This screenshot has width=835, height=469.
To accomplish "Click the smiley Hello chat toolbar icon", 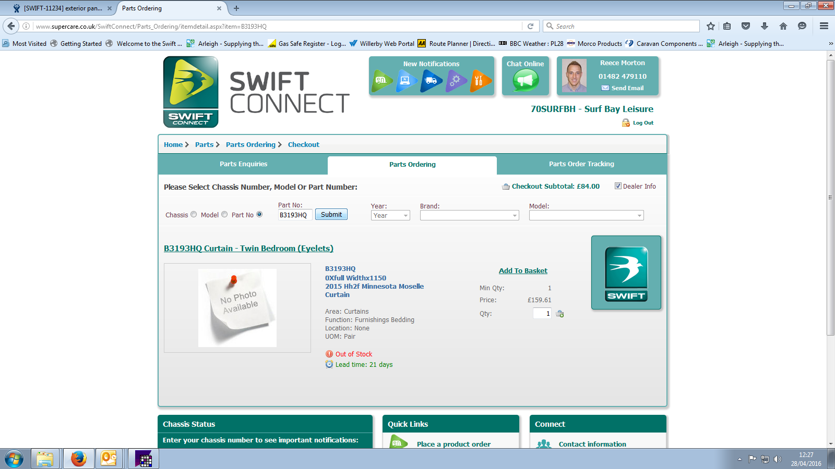I will coord(802,26).
